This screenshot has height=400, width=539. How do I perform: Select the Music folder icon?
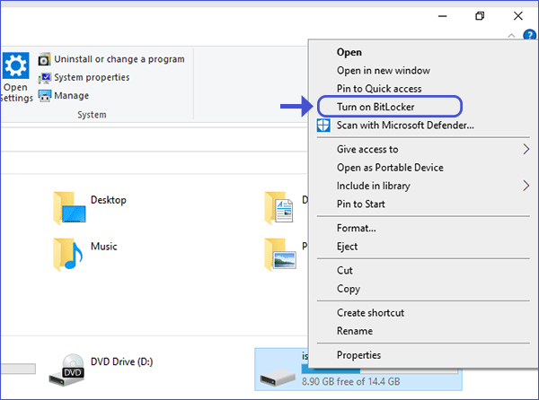click(67, 254)
